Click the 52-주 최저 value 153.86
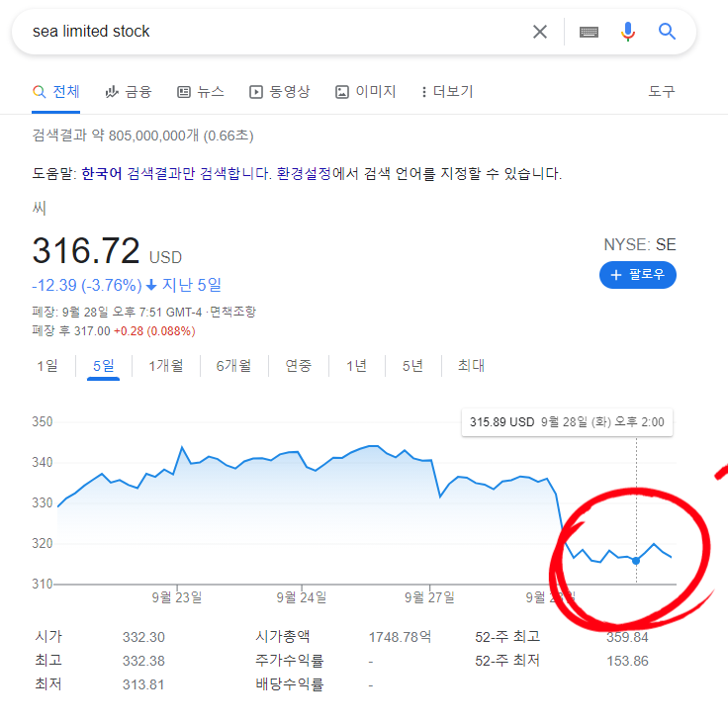Viewport: 728px width, 725px height. pyautogui.click(x=627, y=661)
